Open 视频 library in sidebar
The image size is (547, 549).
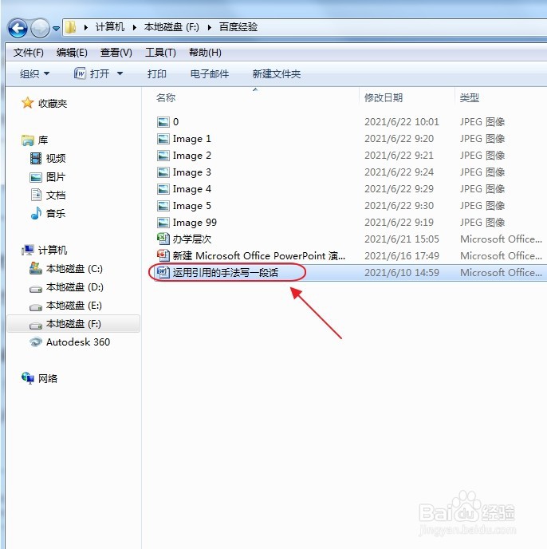[48, 158]
